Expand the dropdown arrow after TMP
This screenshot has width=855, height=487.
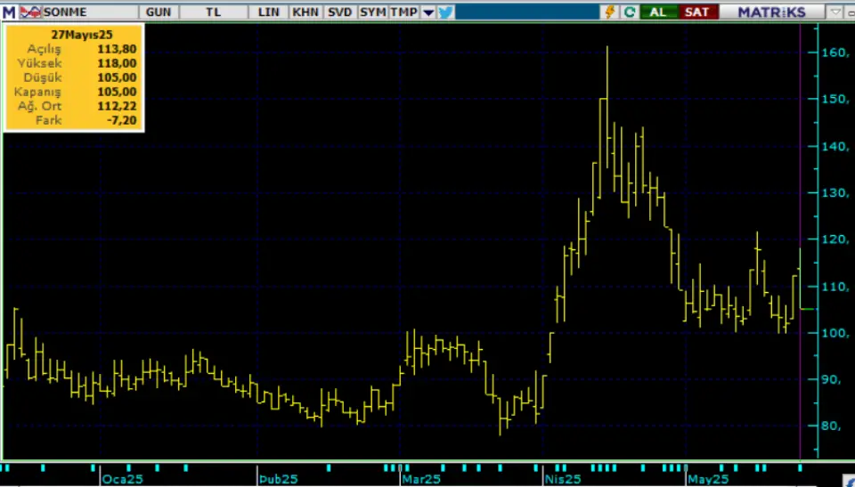(428, 12)
